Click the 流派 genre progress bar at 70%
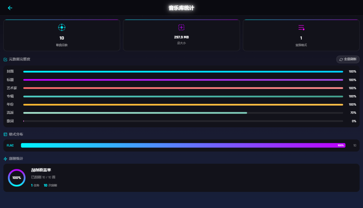The image size is (363, 208). [183, 113]
